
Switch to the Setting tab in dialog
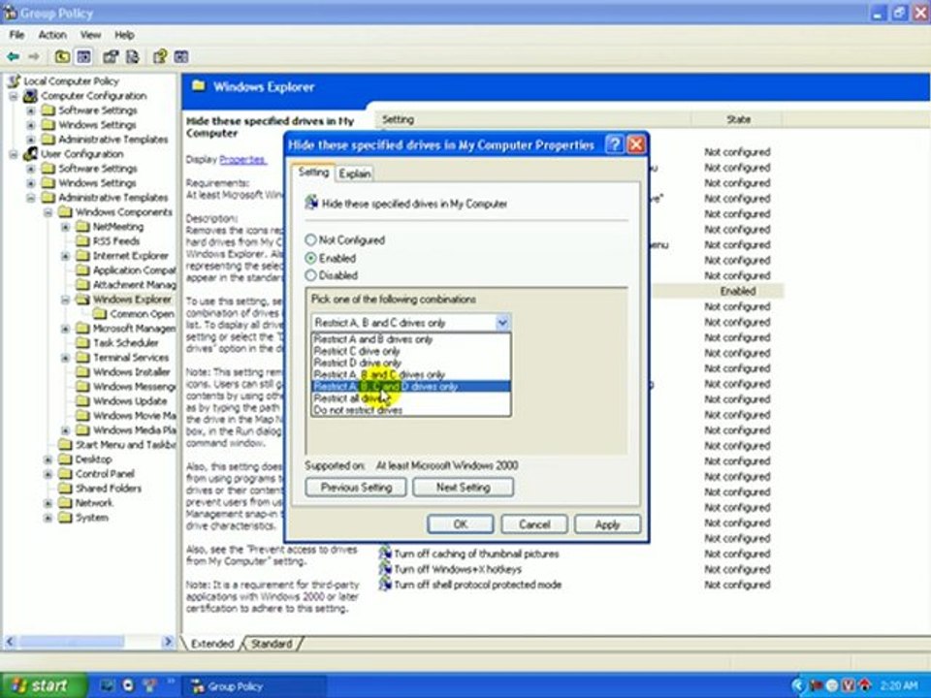click(x=313, y=173)
